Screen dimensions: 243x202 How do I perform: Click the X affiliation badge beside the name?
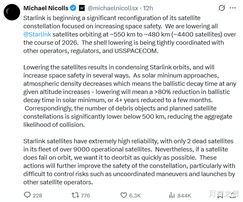tap(82, 7)
